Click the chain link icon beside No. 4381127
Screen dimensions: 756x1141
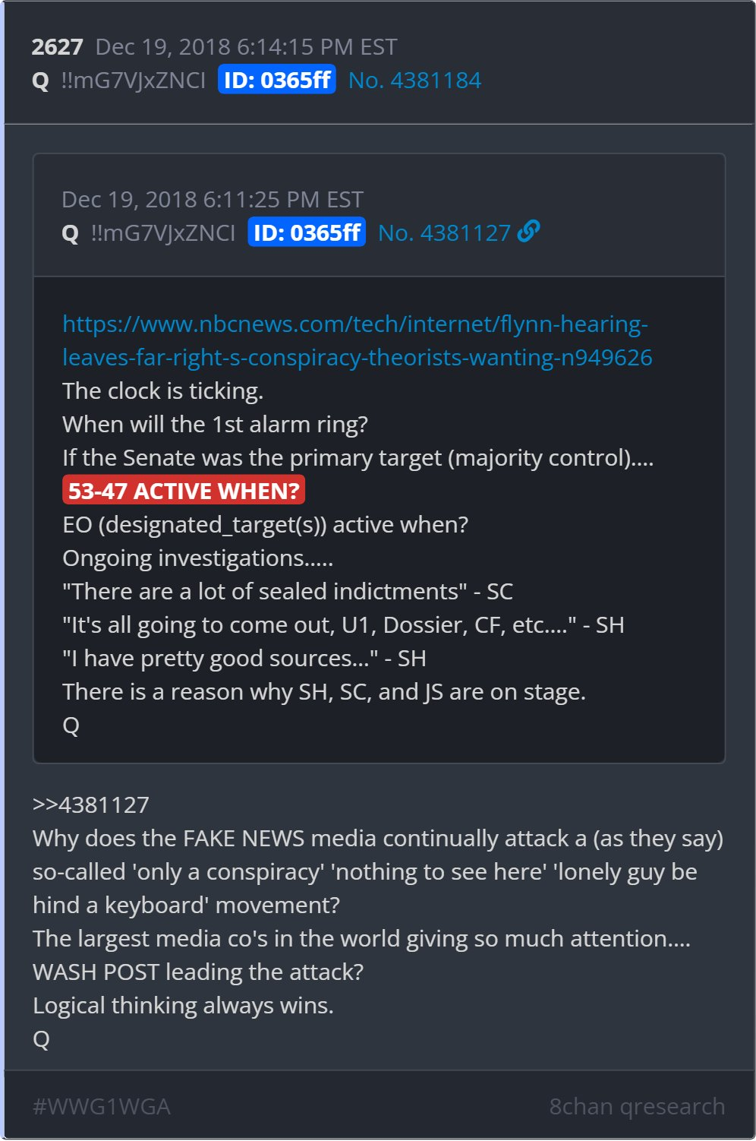pos(528,231)
